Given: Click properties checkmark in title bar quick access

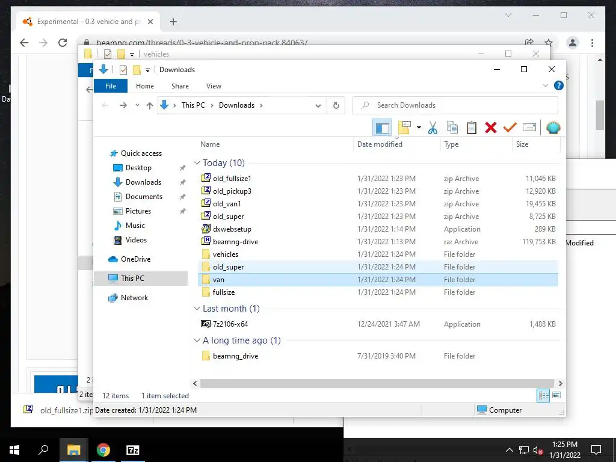Looking at the screenshot, I should (123, 70).
